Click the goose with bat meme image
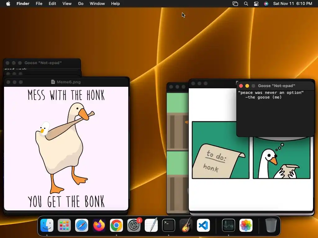Viewport: 318px width, 238px height. tap(66, 148)
